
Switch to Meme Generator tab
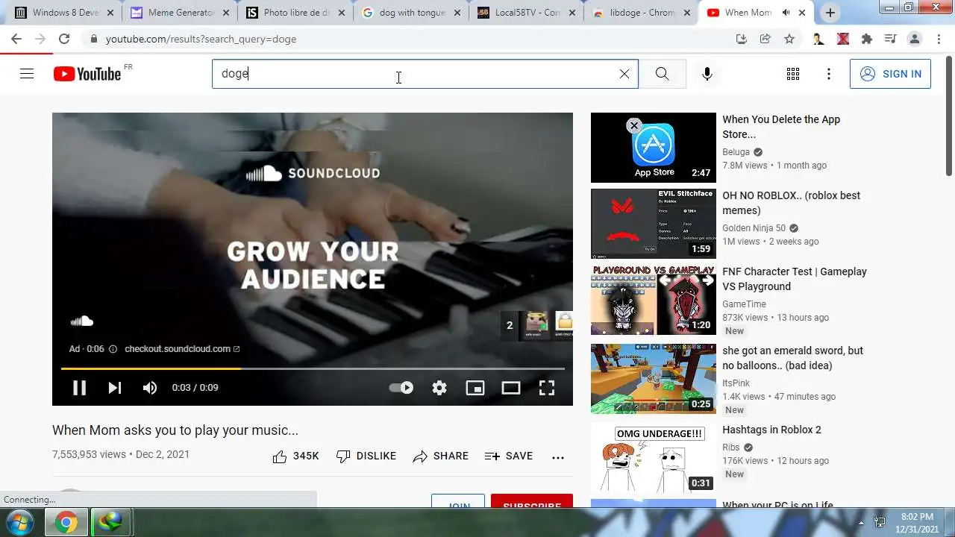click(181, 13)
